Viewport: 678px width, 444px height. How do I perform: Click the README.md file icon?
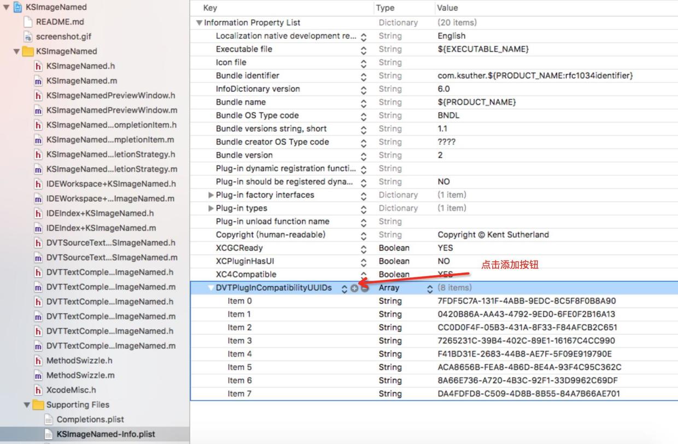[x=27, y=22]
